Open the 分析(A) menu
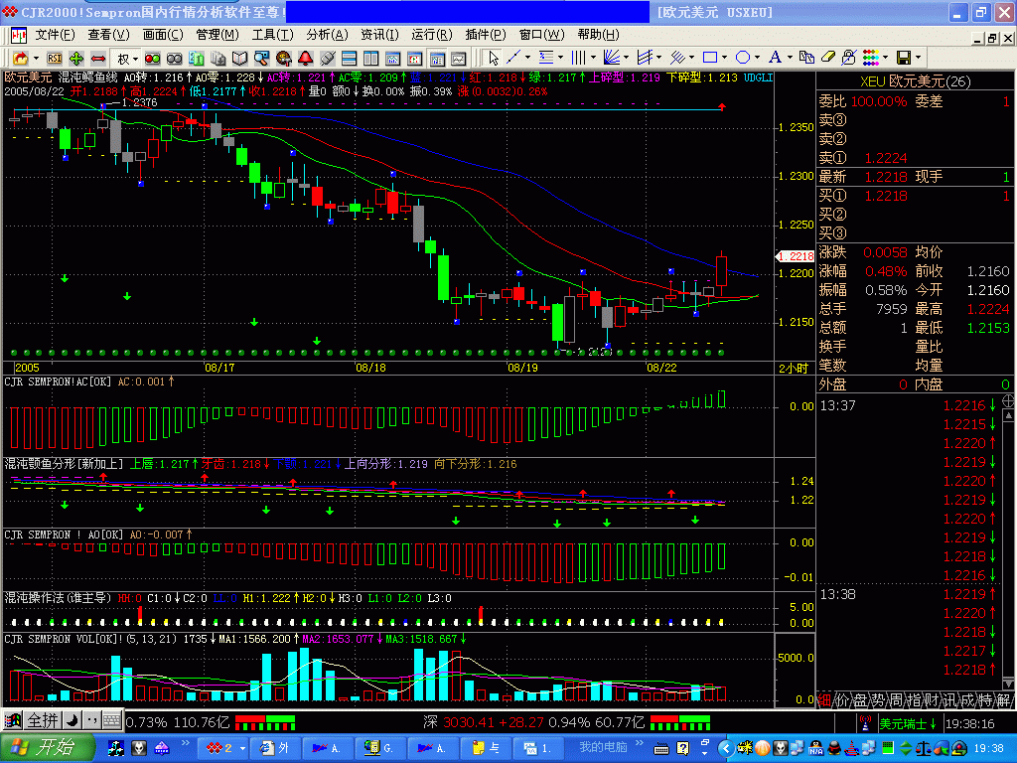The width and height of the screenshot is (1017, 763). point(327,34)
